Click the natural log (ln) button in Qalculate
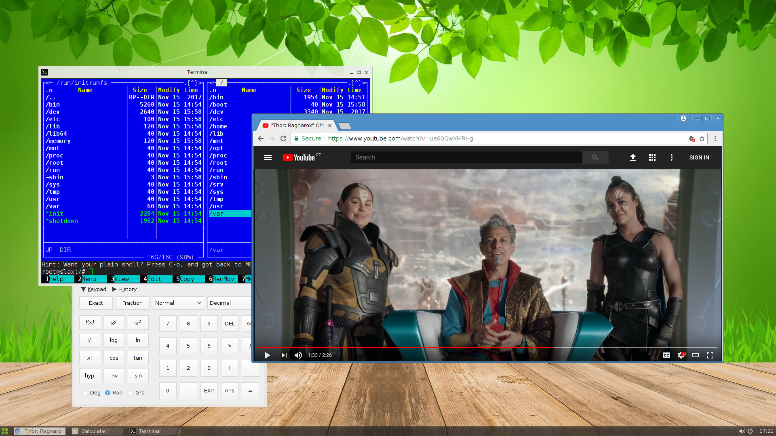Image resolution: width=776 pixels, height=436 pixels. pyautogui.click(x=137, y=340)
